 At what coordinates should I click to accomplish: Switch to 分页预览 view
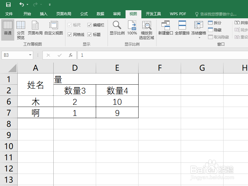coord(21,30)
